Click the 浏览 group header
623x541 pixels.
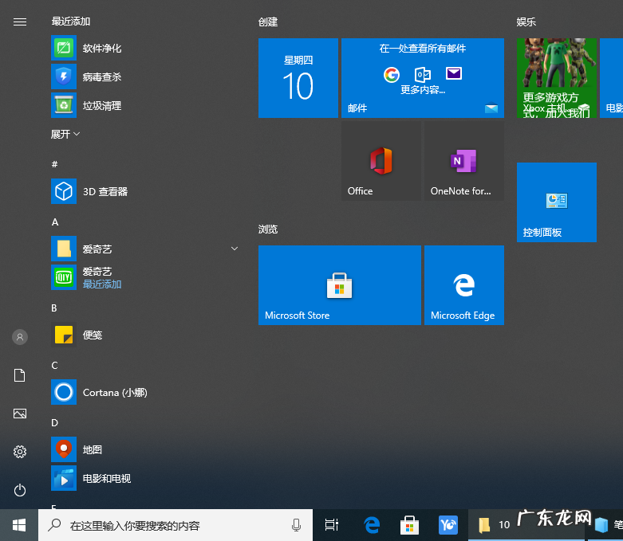268,229
